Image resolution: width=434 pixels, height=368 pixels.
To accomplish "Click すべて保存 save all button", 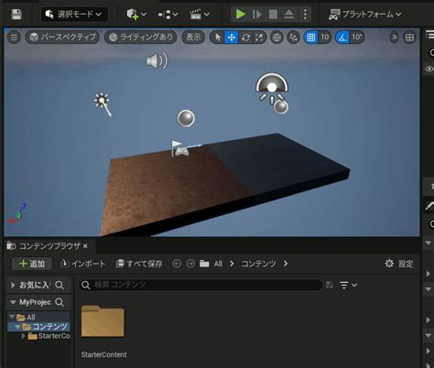I will (139, 264).
